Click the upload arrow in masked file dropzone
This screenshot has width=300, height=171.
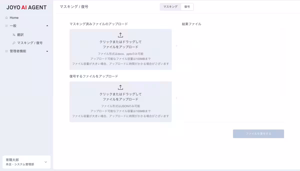[120, 35]
